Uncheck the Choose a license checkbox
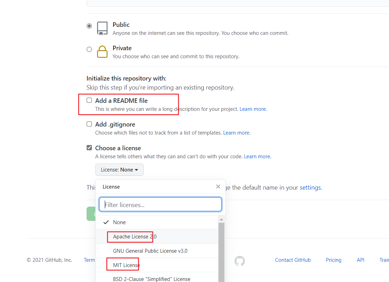The image size is (389, 282). pos(89,148)
